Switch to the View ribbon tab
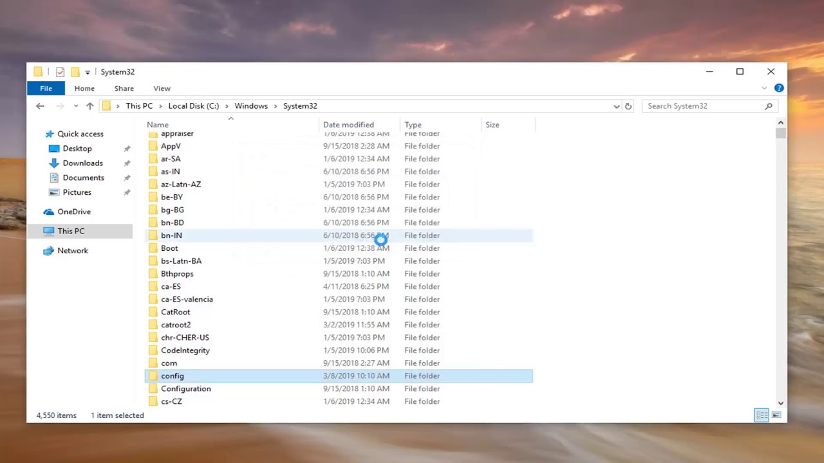This screenshot has height=463, width=824. click(x=162, y=88)
